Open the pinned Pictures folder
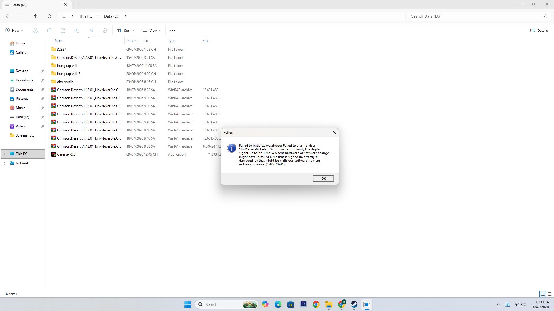 [22, 99]
